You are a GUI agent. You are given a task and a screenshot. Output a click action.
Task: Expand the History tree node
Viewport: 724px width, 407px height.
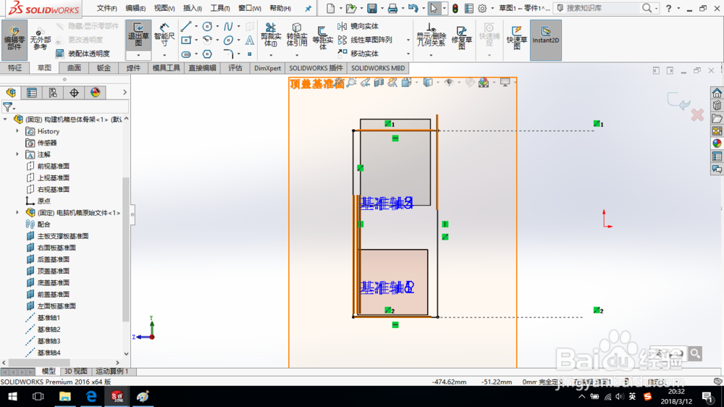click(17, 131)
